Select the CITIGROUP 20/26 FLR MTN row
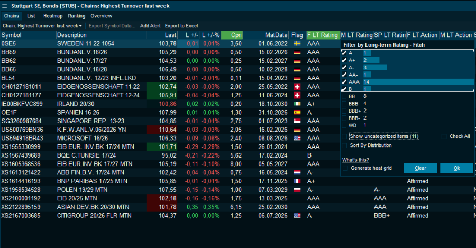Viewport: 476px width, 248px height. click(x=94, y=216)
